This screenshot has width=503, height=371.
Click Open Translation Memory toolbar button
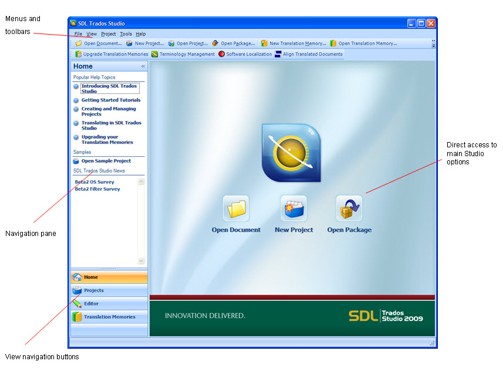click(364, 43)
